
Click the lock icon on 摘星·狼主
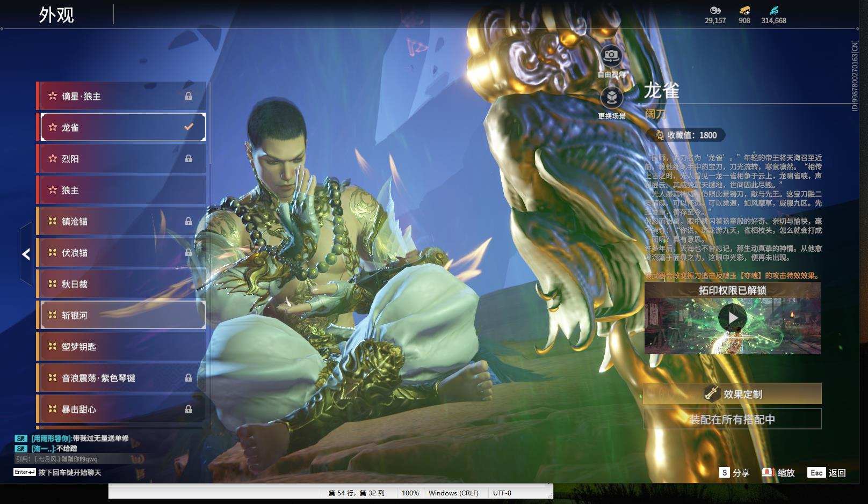pos(189,96)
